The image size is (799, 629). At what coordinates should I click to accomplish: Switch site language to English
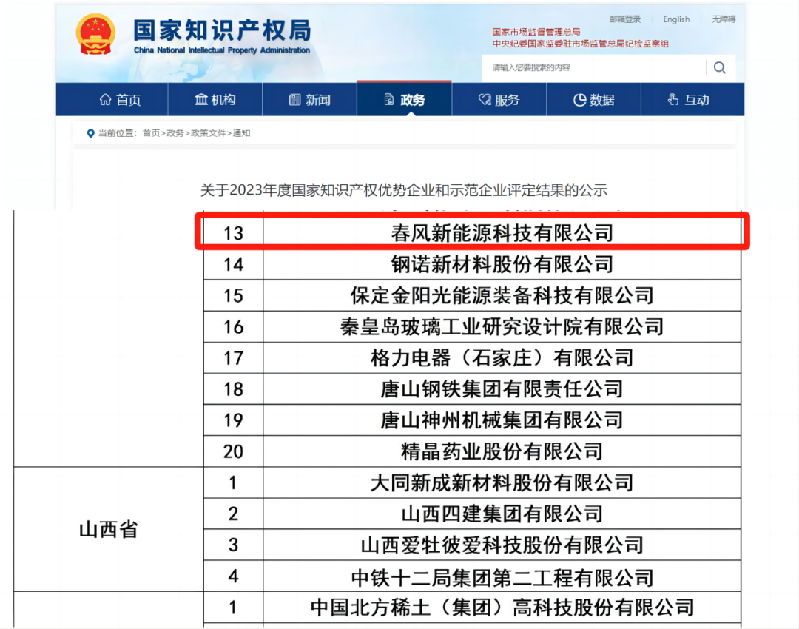click(676, 19)
